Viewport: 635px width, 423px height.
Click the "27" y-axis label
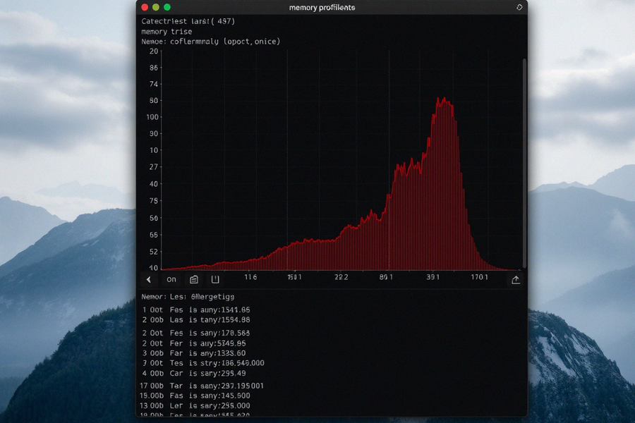coord(154,167)
